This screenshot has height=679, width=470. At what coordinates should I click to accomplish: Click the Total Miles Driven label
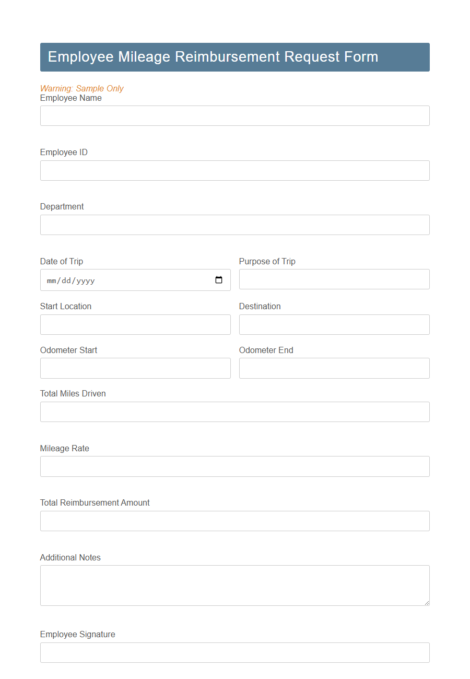tap(73, 393)
